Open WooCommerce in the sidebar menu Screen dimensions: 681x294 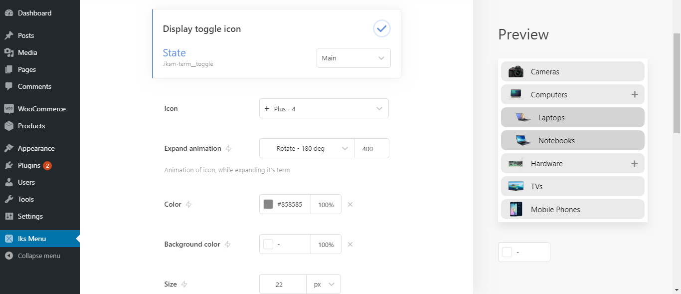(x=41, y=109)
